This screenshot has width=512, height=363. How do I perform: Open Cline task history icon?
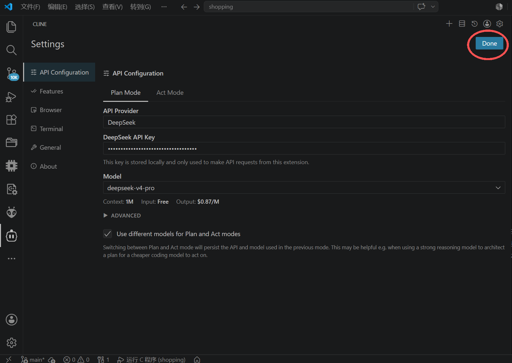pyautogui.click(x=474, y=24)
